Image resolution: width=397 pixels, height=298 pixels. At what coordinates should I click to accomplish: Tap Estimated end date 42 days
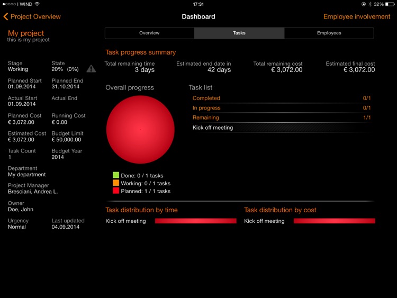coord(219,70)
